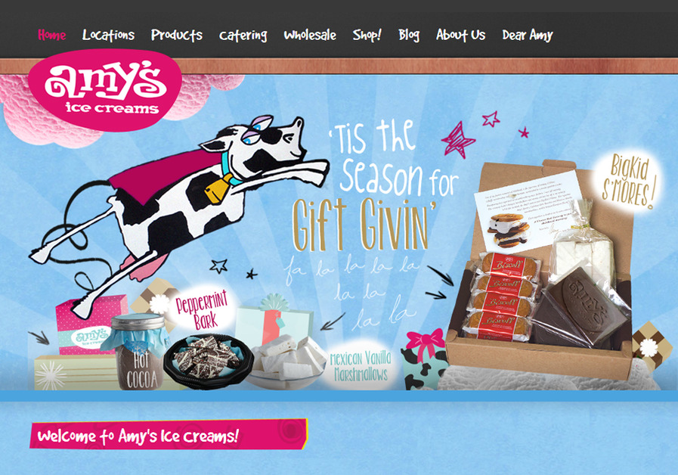
Task: Open the Catering section
Action: 243,36
